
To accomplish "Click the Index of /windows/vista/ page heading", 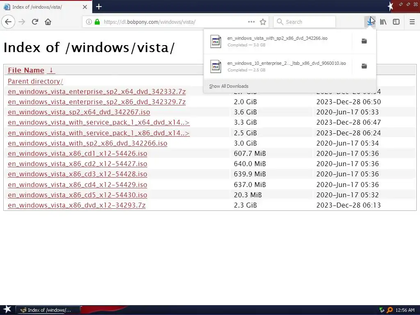I will point(89,48).
